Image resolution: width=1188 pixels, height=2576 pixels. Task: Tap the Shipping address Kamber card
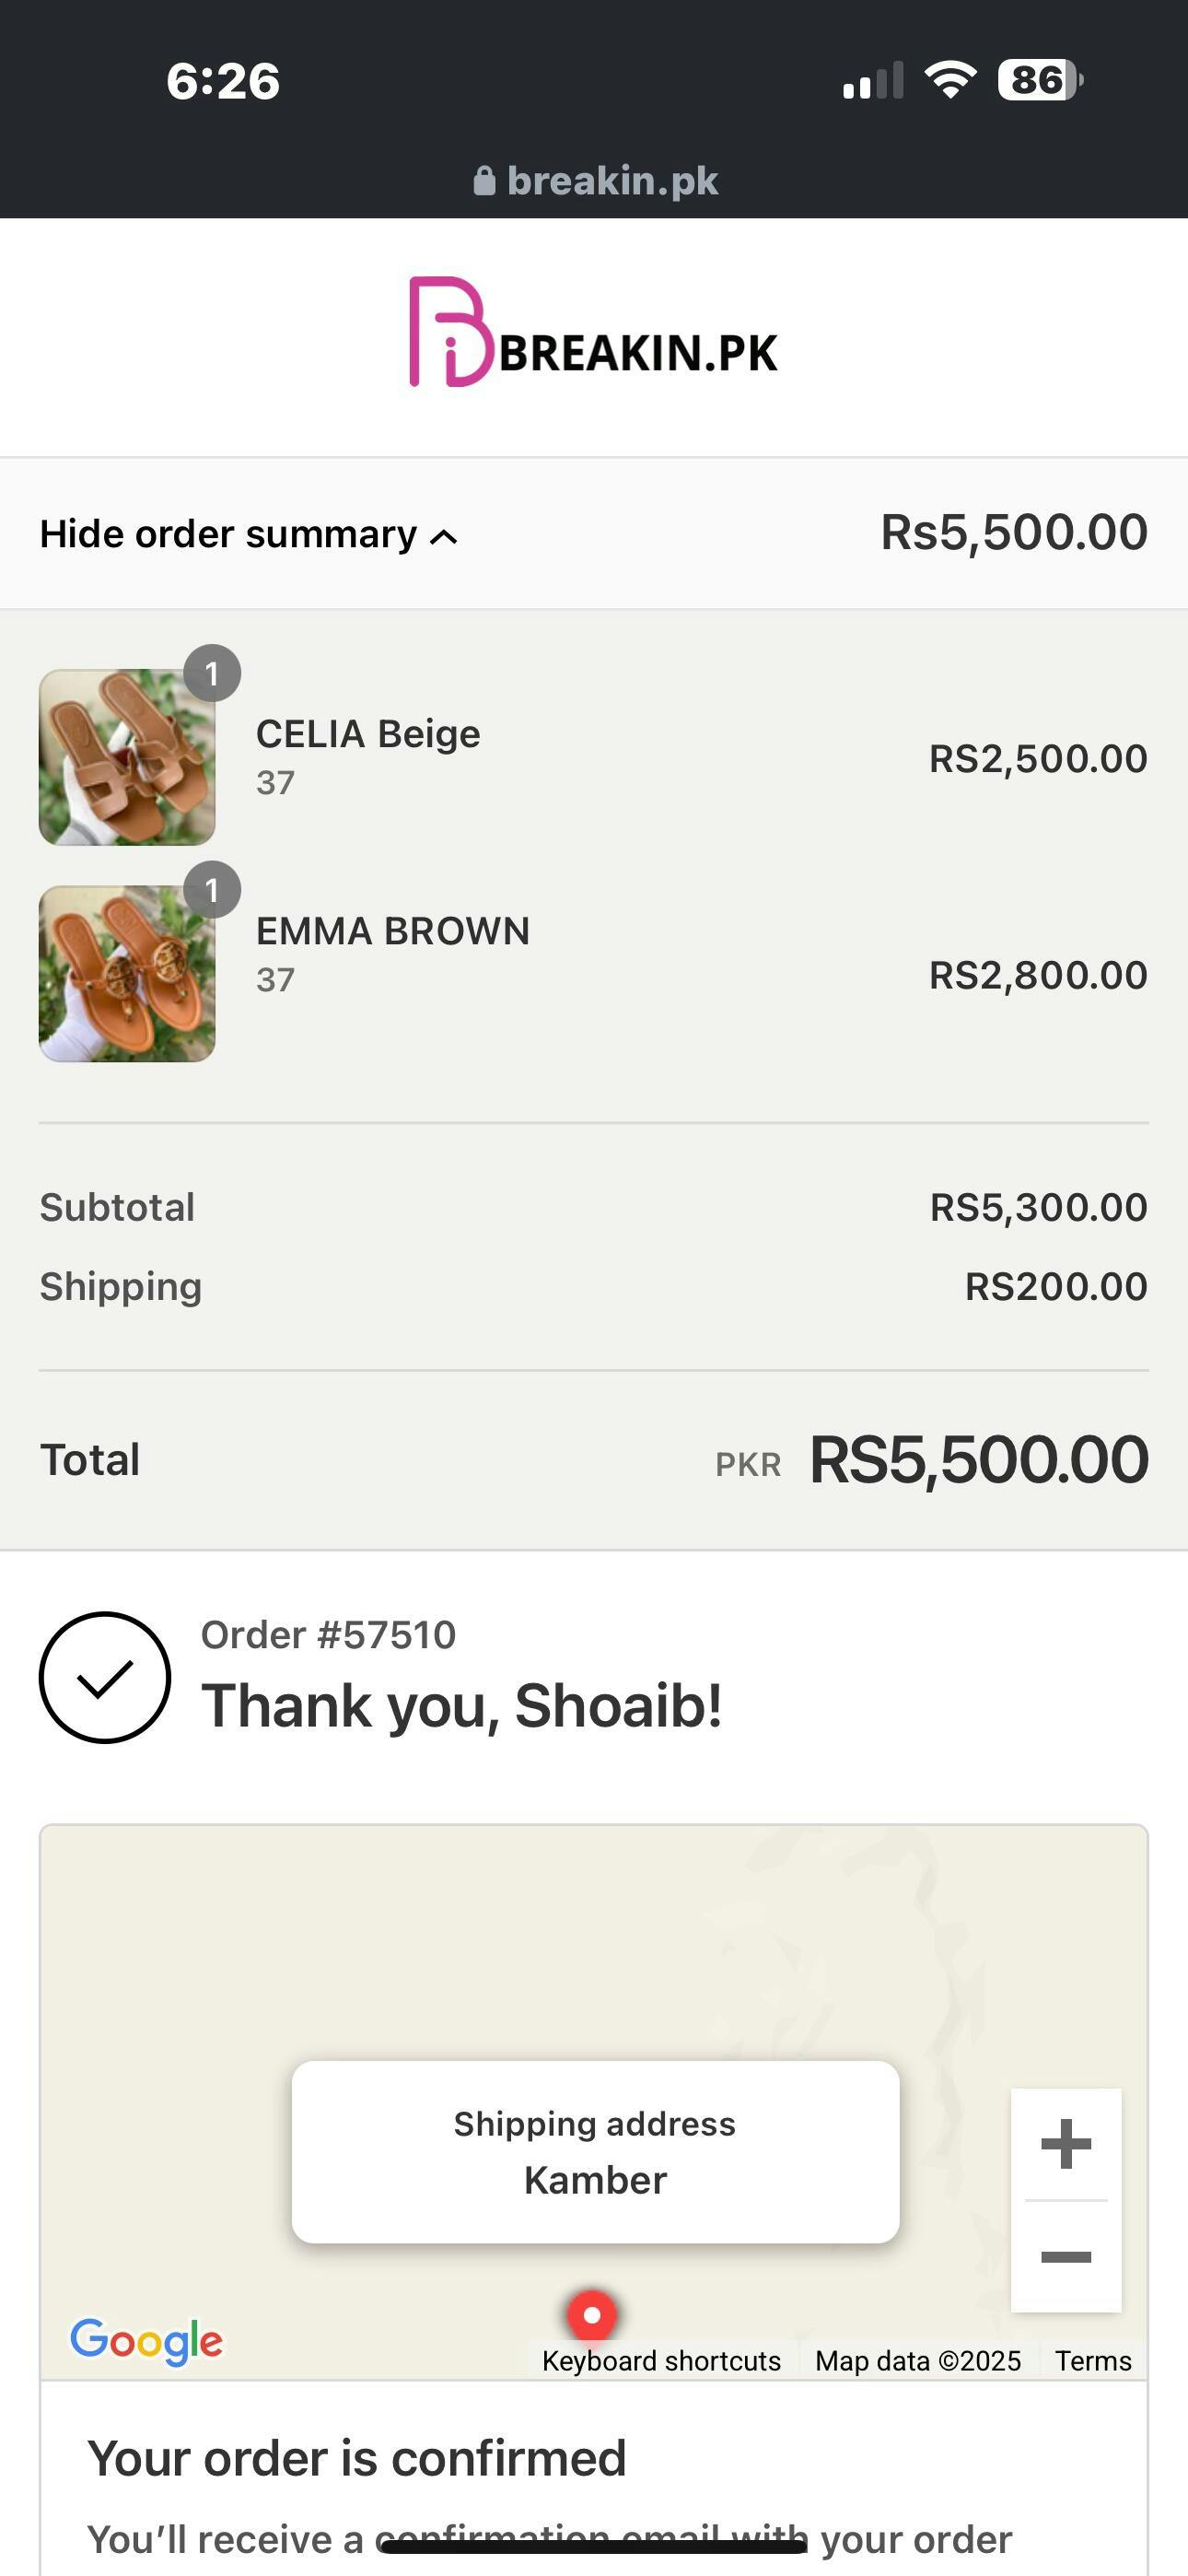(x=595, y=2152)
